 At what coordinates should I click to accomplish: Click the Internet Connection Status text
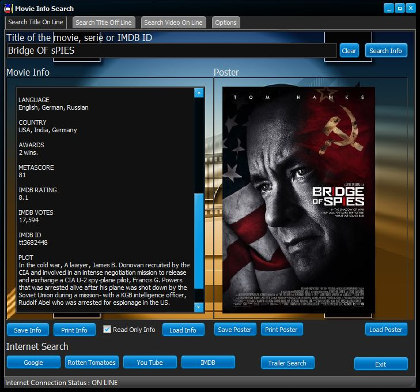click(61, 383)
